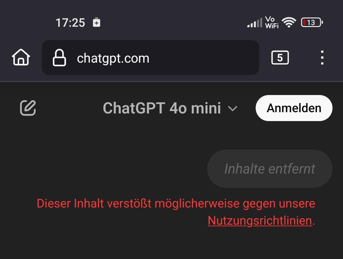
Task: Tap the notification icon beside the clock
Action: click(97, 22)
